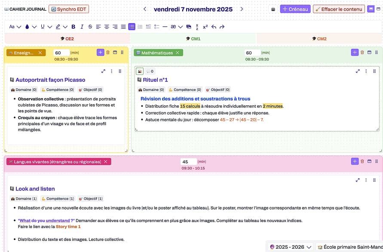
Task: Toggle bold formatting in the editor toolbar
Action: pos(73,27)
